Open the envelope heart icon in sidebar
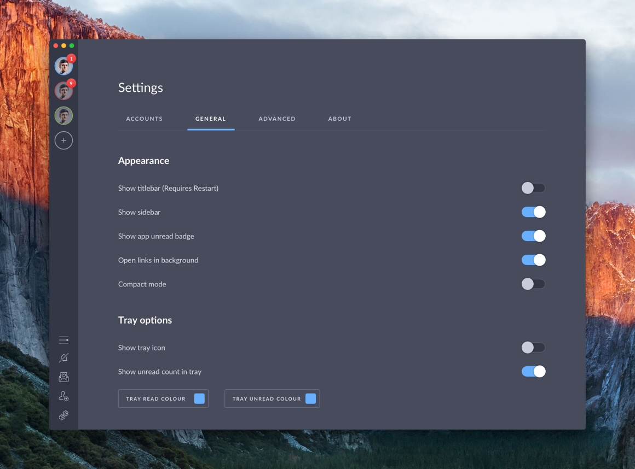 click(x=63, y=377)
